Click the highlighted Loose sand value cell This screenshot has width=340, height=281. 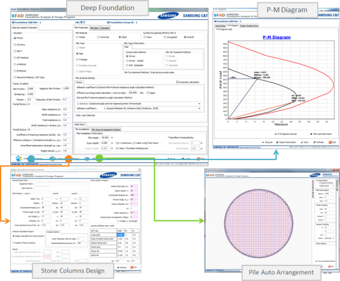[x=121, y=235]
